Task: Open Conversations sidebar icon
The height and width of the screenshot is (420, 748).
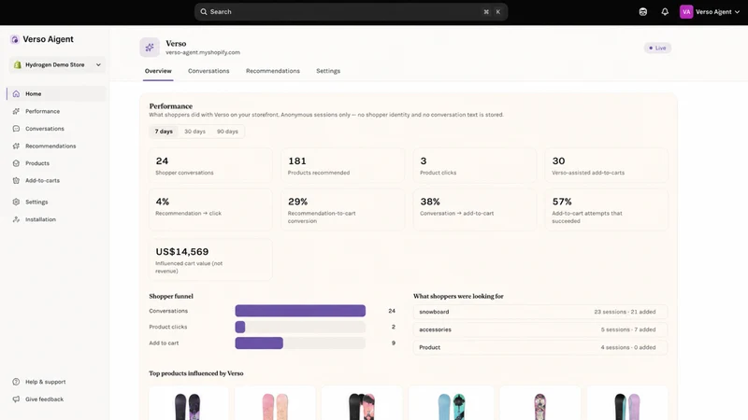Action: click(16, 129)
